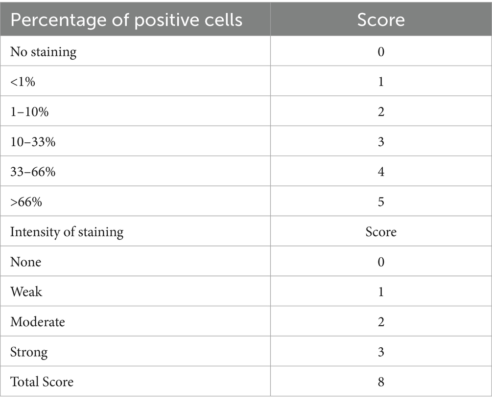The image size is (492, 405).
Task: Click score 5 in the >66% row
Action: tap(381, 202)
